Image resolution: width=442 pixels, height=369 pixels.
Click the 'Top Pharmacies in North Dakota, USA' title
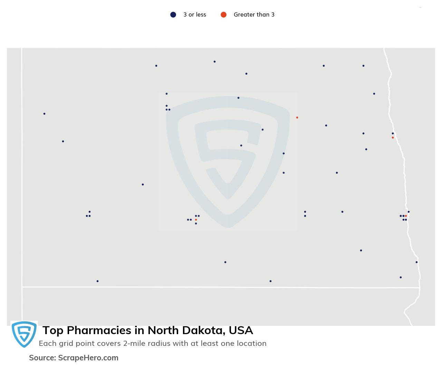pos(148,330)
